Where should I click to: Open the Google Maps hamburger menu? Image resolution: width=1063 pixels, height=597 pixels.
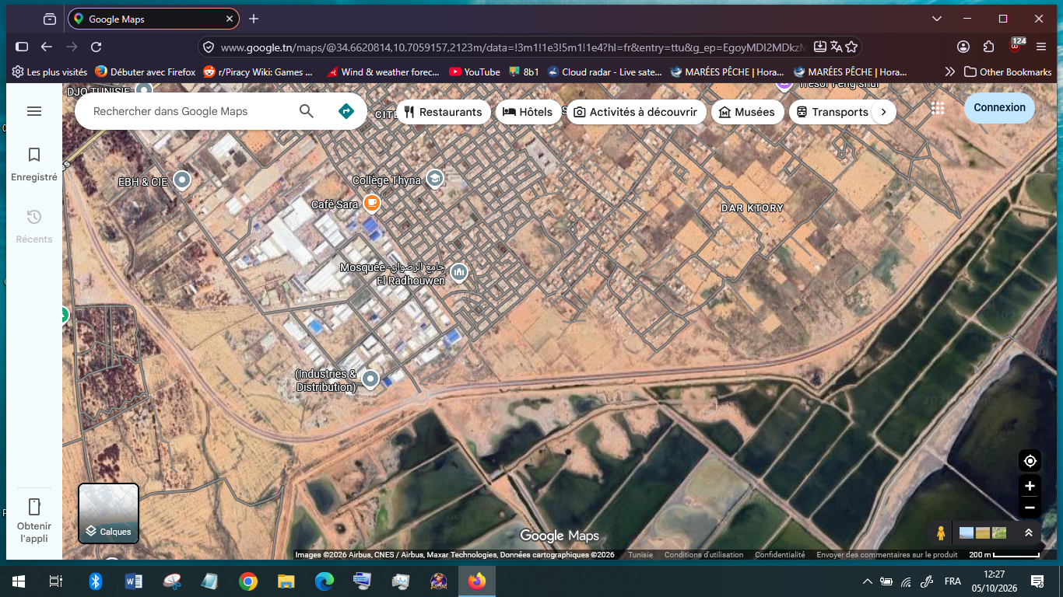tap(34, 111)
